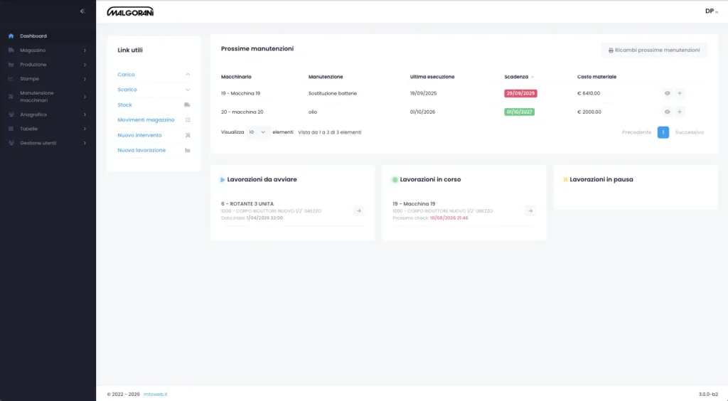This screenshot has height=401, width=728.
Task: Expand the Magazzino menu chevron
Action: 85,50
